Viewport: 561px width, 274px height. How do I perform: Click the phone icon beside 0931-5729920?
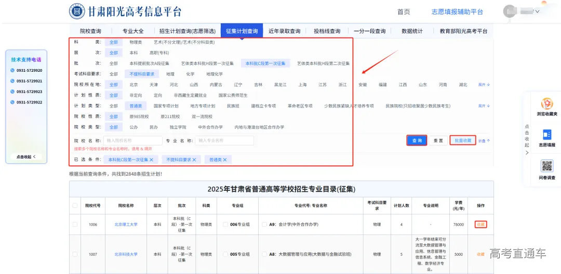pos(13,71)
